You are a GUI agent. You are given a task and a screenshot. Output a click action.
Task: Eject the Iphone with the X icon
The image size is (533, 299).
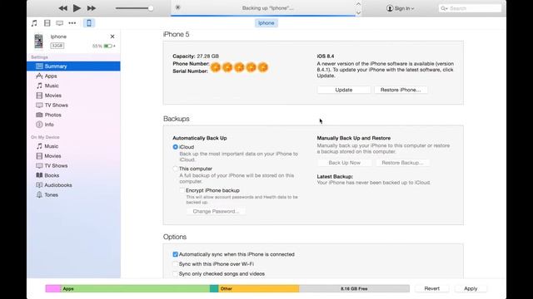(x=112, y=37)
